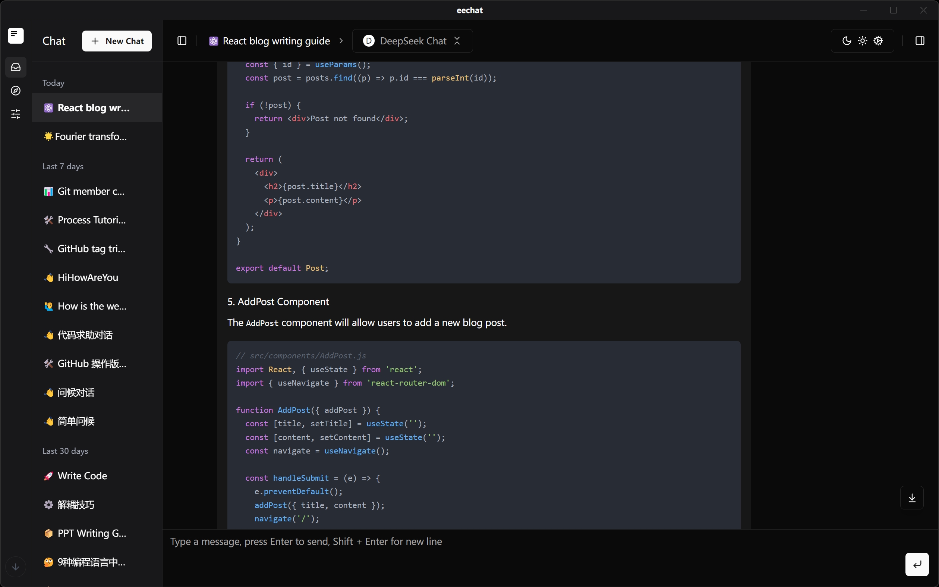
Task: Toggle the left sidebar panel icon
Action: (x=182, y=41)
